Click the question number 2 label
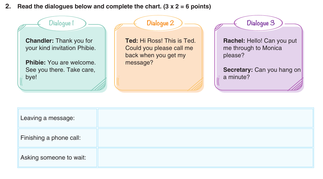This screenshot has width=323, height=179. [8, 6]
